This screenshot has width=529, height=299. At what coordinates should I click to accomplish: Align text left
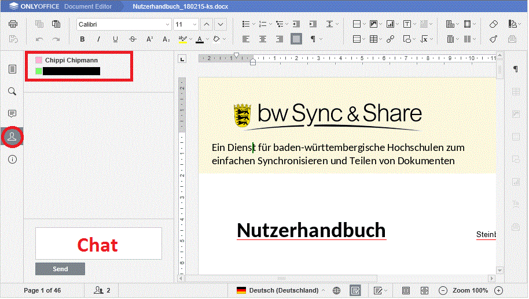click(246, 39)
